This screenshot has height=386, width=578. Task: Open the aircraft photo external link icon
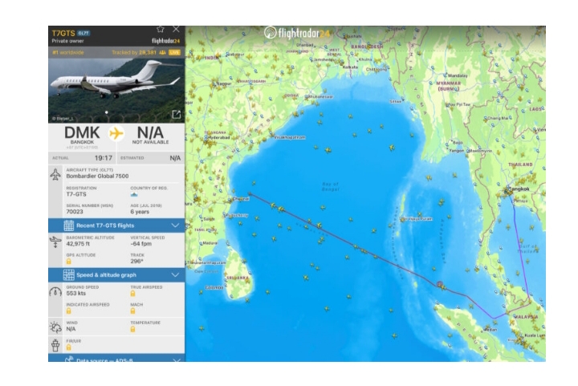click(x=176, y=115)
